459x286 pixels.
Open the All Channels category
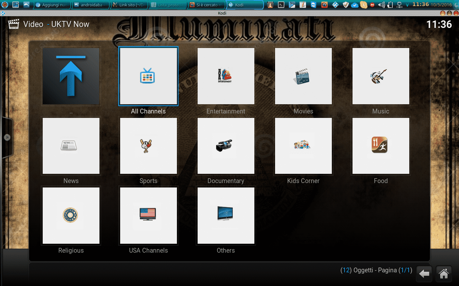tap(148, 76)
